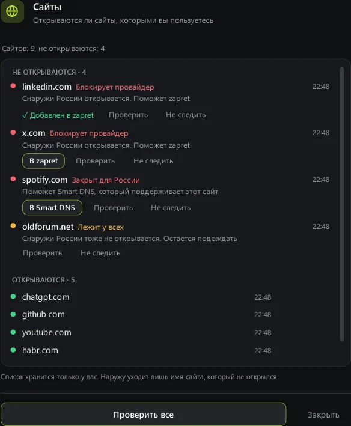Recheck oldforum.net with Проверить
Screen dimensions: 351x426
coord(43,253)
